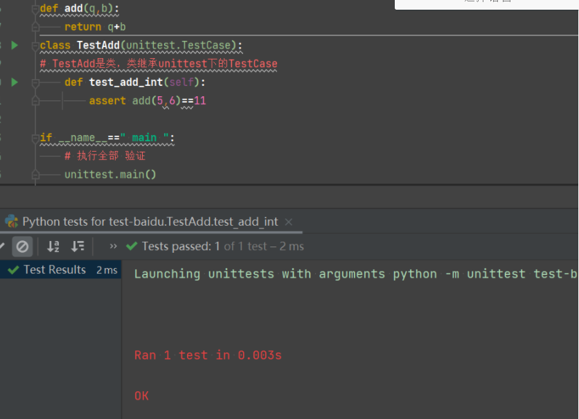Screen dimensions: 579x419
Task: Click the Python icon on the run tab
Action: (x=11, y=222)
